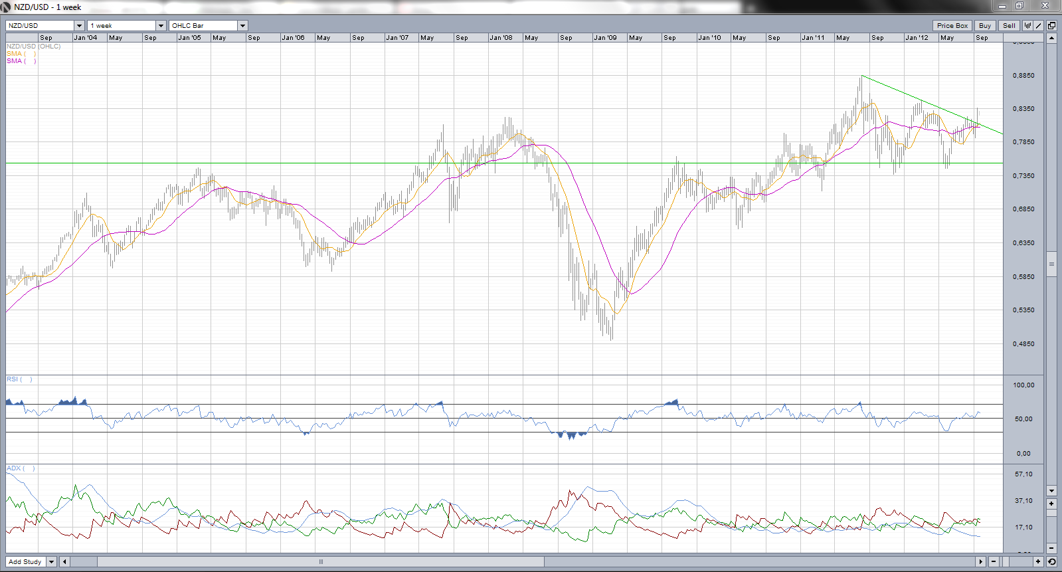Screen dimensions: 1062x572
Task: Open the Add Study dropdown arrow
Action: (x=51, y=562)
